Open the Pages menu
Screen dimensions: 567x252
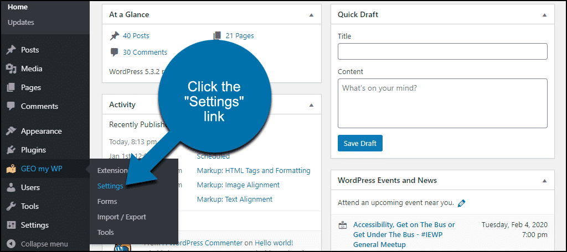(31, 87)
